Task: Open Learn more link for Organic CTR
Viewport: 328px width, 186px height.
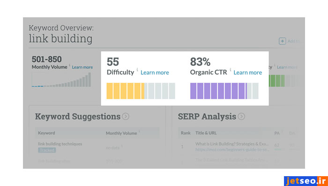Action: pyautogui.click(x=248, y=72)
